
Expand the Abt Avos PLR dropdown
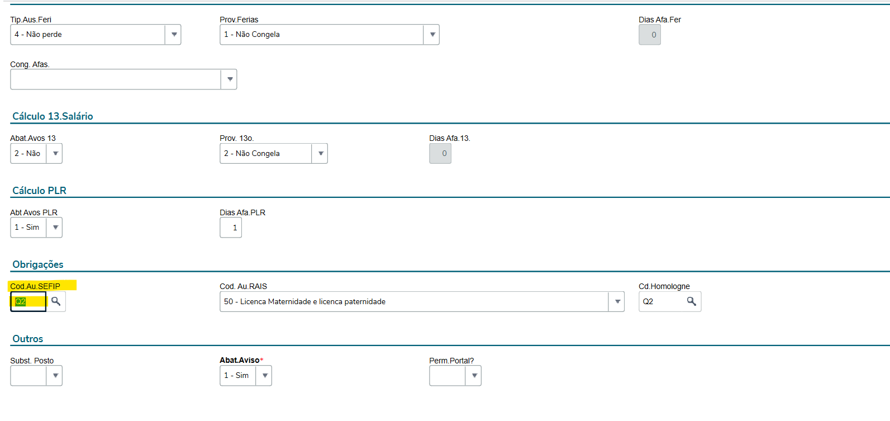pyautogui.click(x=55, y=228)
